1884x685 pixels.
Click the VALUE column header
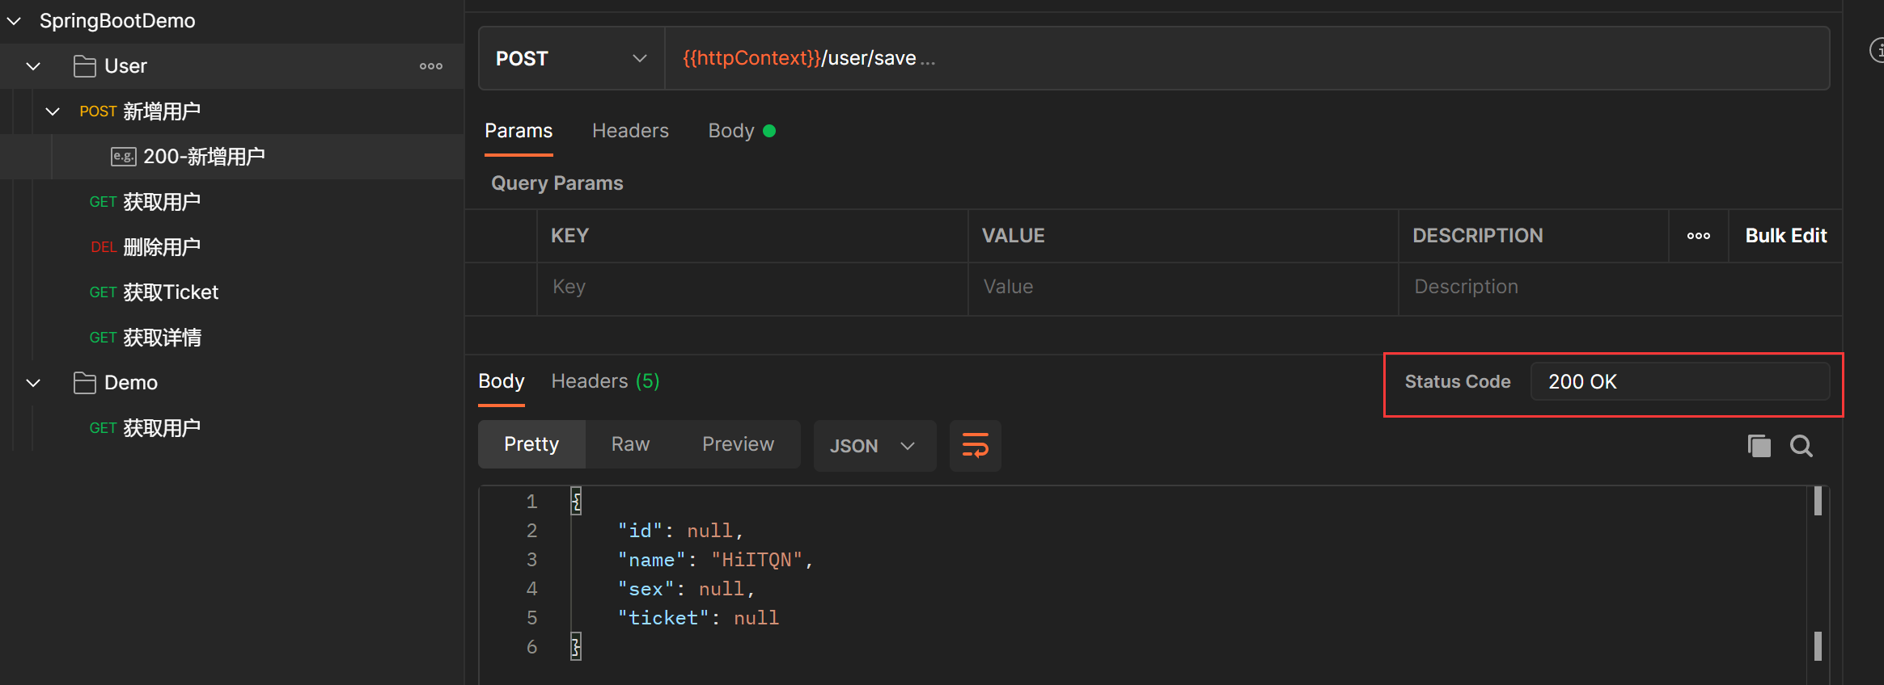(1183, 236)
